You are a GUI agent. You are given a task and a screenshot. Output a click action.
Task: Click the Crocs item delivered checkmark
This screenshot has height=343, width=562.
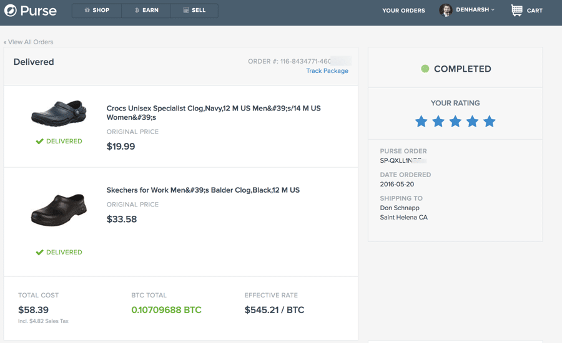39,141
